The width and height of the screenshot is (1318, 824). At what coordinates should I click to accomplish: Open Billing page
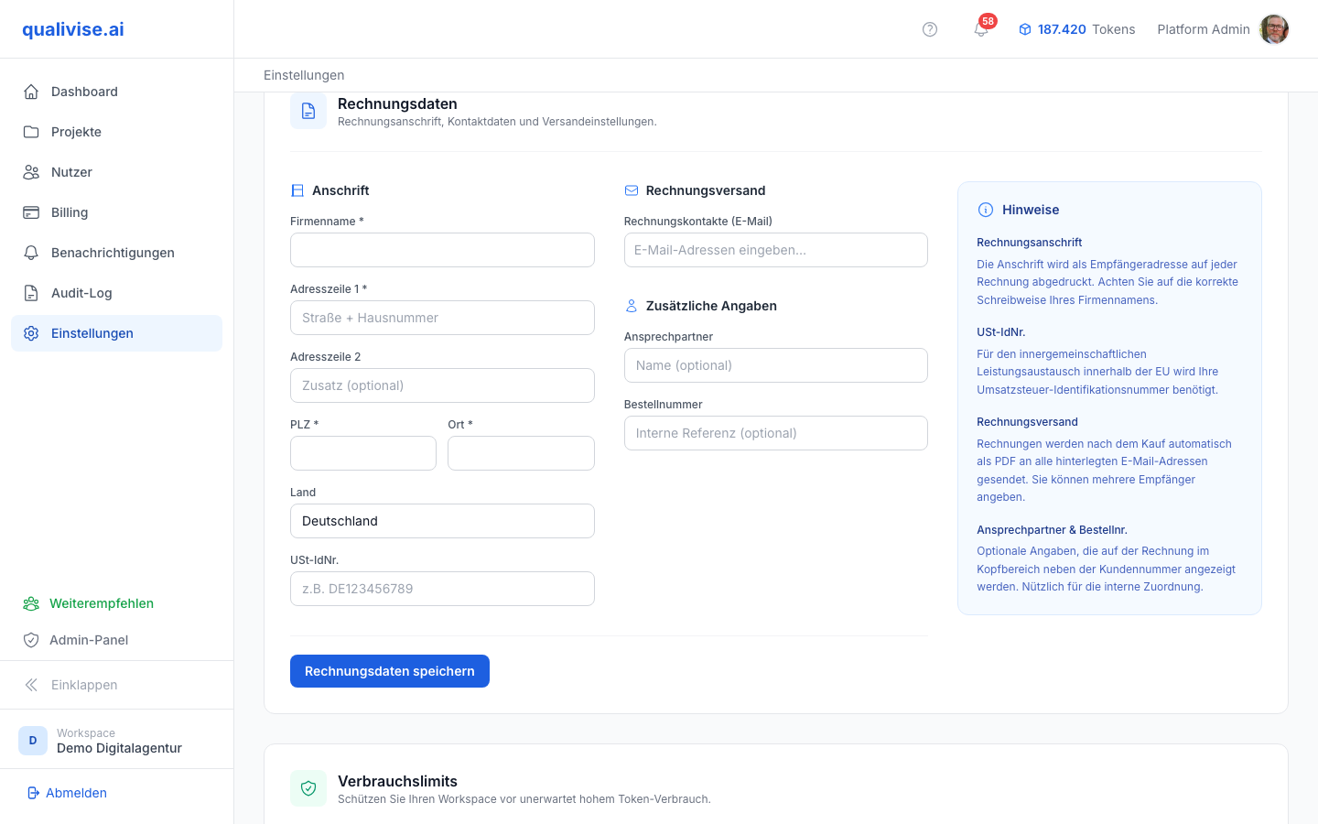(116, 212)
